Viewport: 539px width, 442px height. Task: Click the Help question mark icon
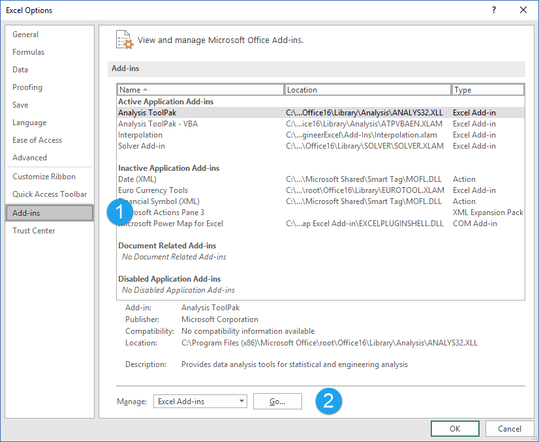pyautogui.click(x=495, y=10)
